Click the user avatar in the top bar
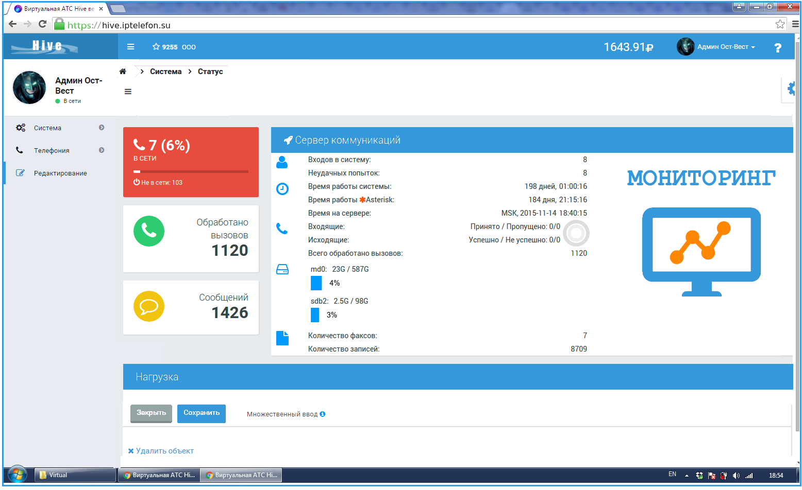Viewport: 802px width, 490px height. coord(686,47)
